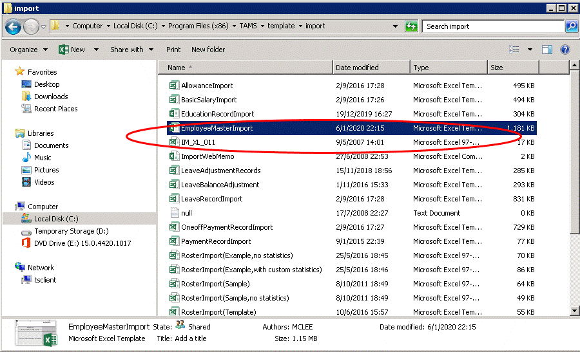Click the refresh icon beside address bar
The height and width of the screenshot is (352, 580).
(411, 26)
